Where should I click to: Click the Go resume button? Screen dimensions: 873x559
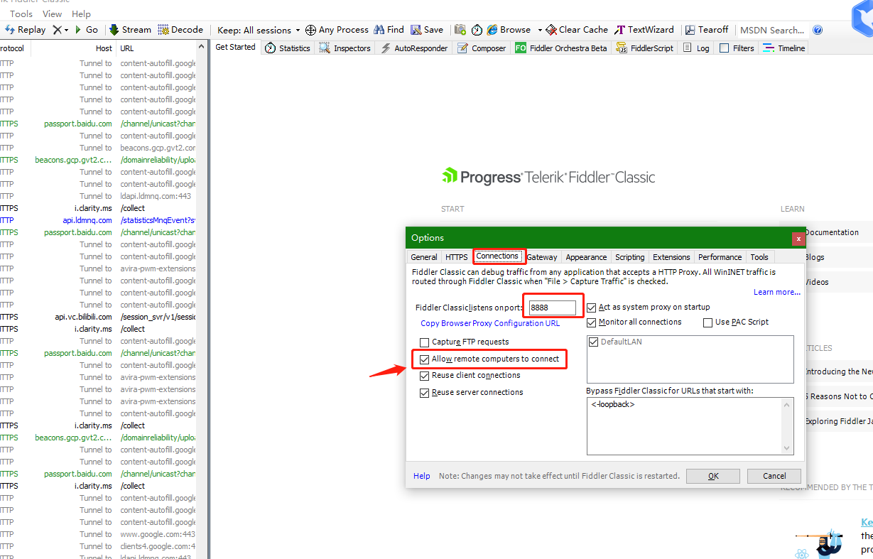point(87,30)
